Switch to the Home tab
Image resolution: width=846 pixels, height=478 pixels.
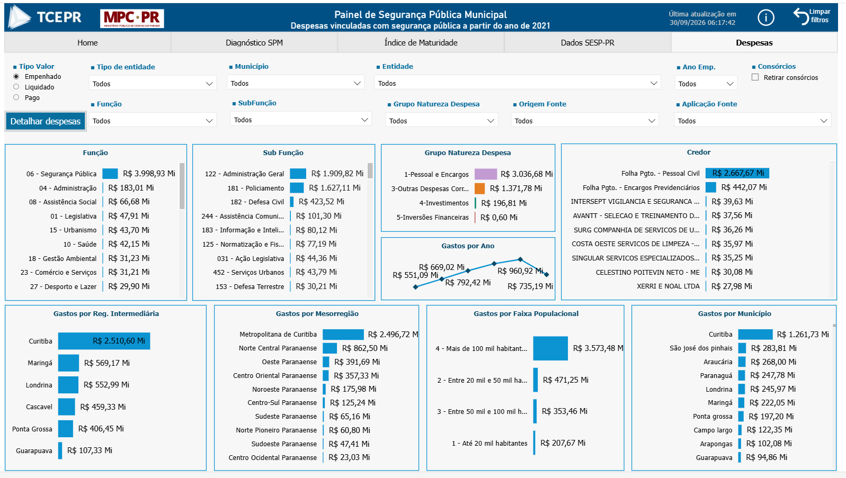(x=87, y=43)
